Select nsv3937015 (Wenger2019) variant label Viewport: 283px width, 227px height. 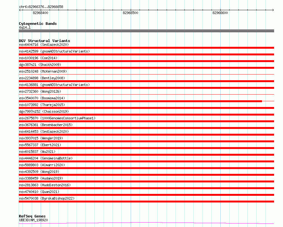pyautogui.click(x=41, y=138)
